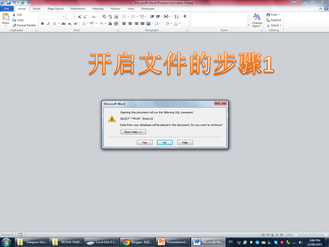This screenshot has width=329, height=247.
Task: Click the zoom in plus button
Action: (x=326, y=235)
